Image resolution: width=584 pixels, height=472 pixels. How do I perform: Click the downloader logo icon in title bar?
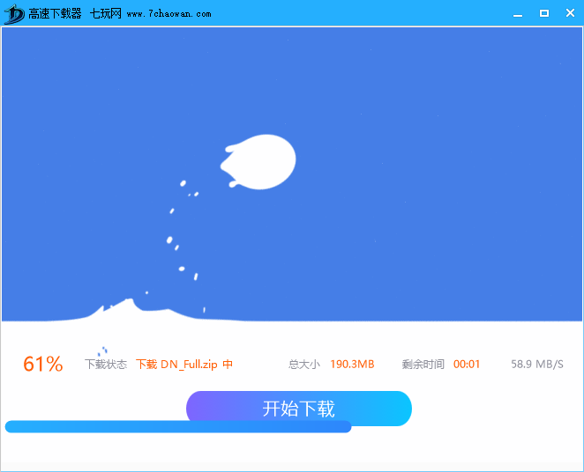[14, 13]
